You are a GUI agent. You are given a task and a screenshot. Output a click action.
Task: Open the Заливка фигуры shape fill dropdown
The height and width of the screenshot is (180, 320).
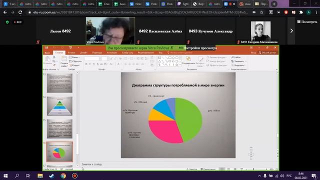pyautogui.click(x=216, y=57)
